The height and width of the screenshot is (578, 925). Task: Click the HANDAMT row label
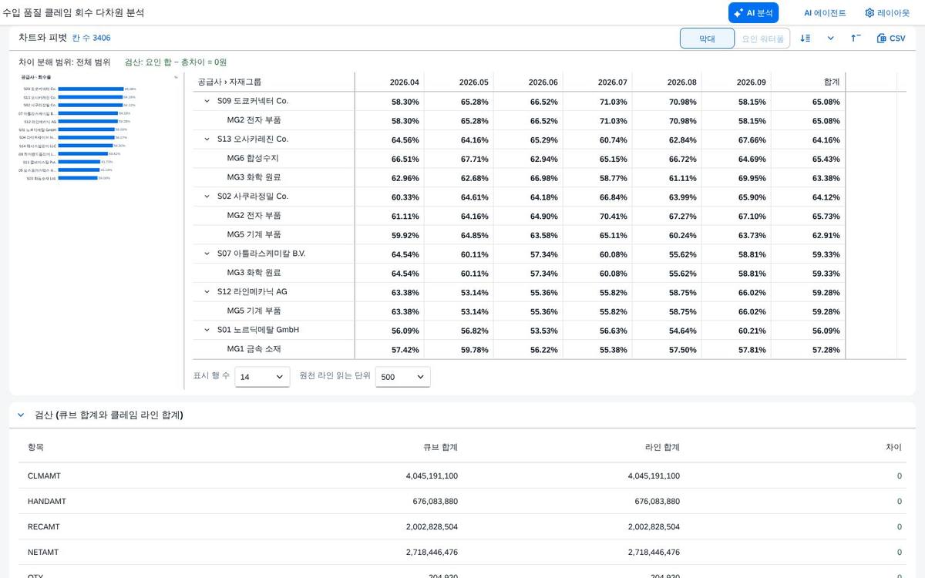(47, 501)
